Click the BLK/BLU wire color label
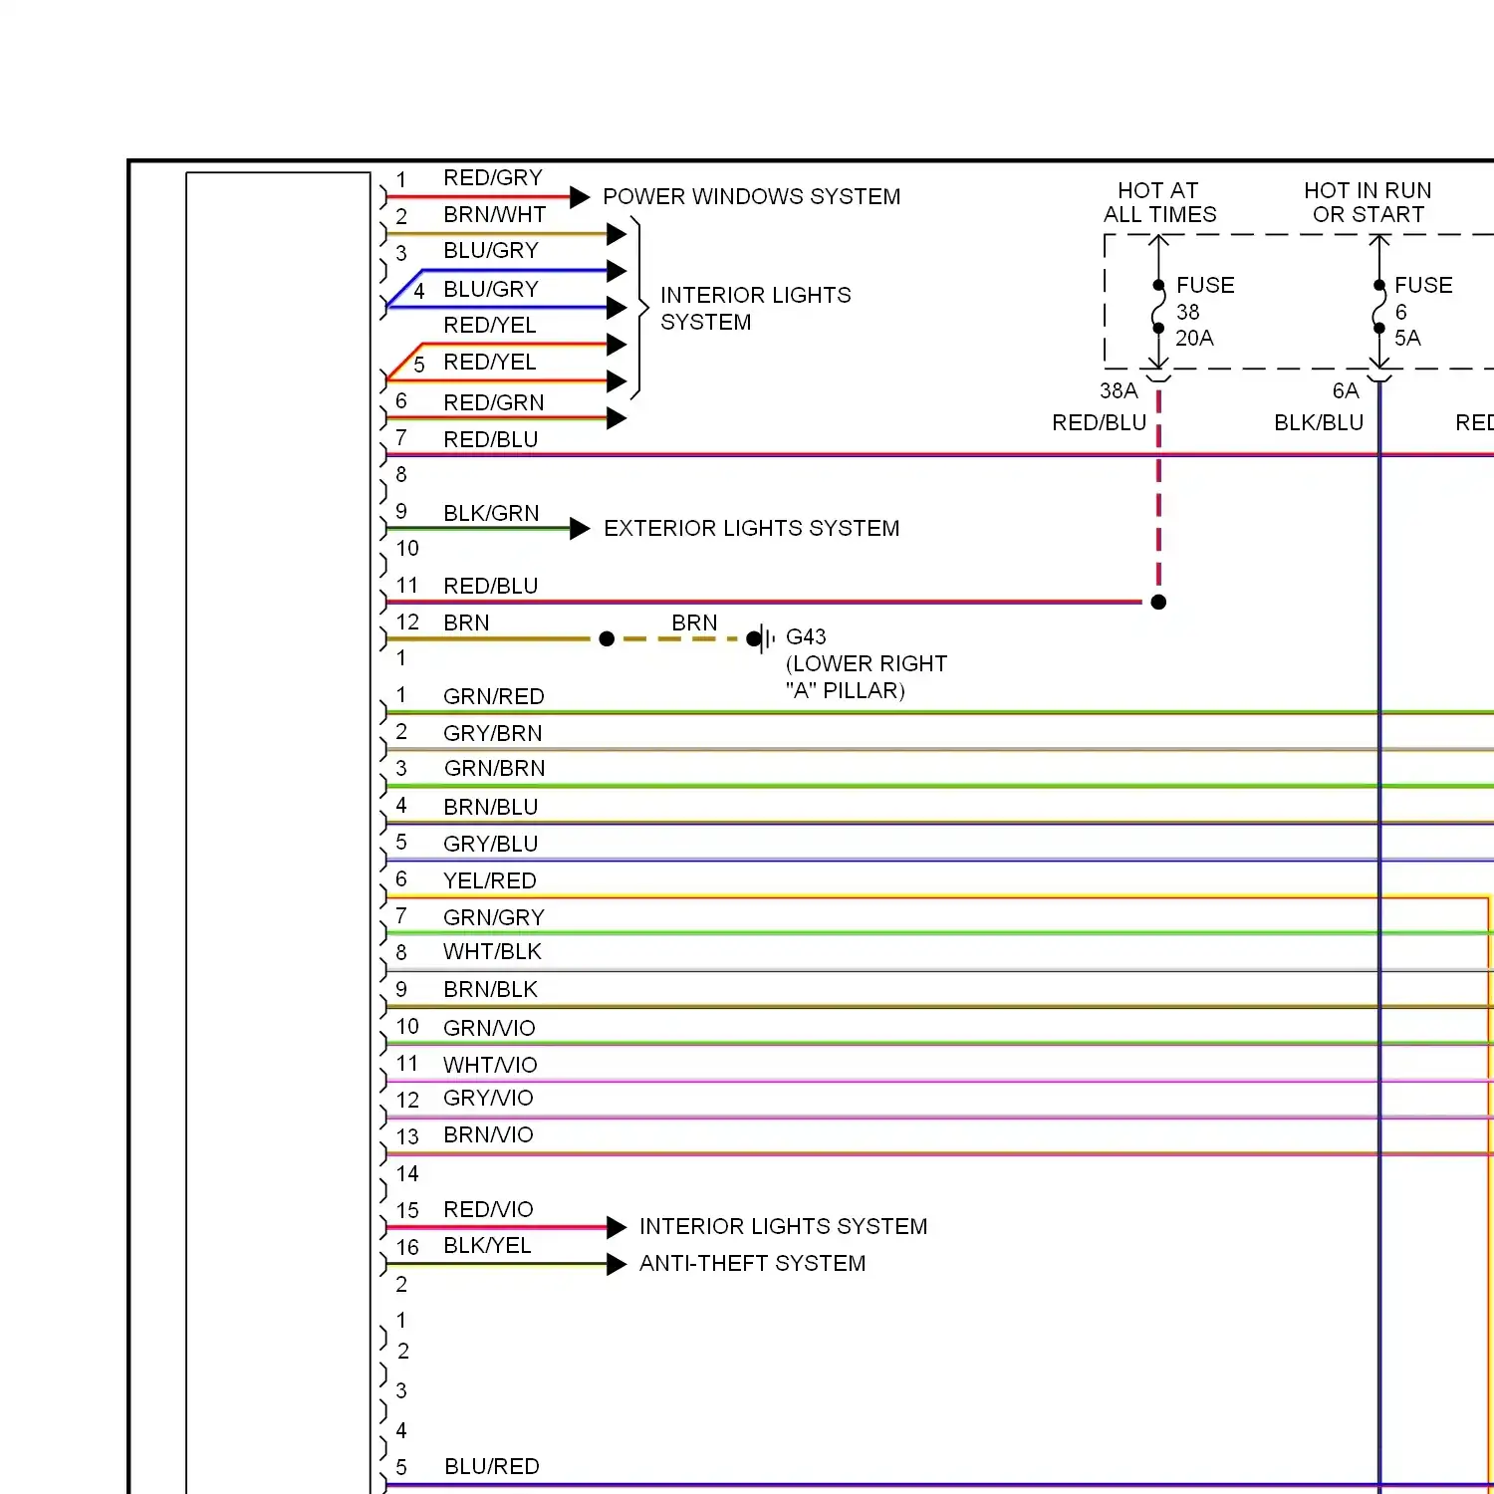 [x=1319, y=422]
